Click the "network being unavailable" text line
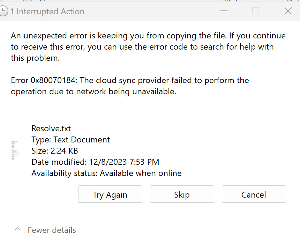 [93, 92]
